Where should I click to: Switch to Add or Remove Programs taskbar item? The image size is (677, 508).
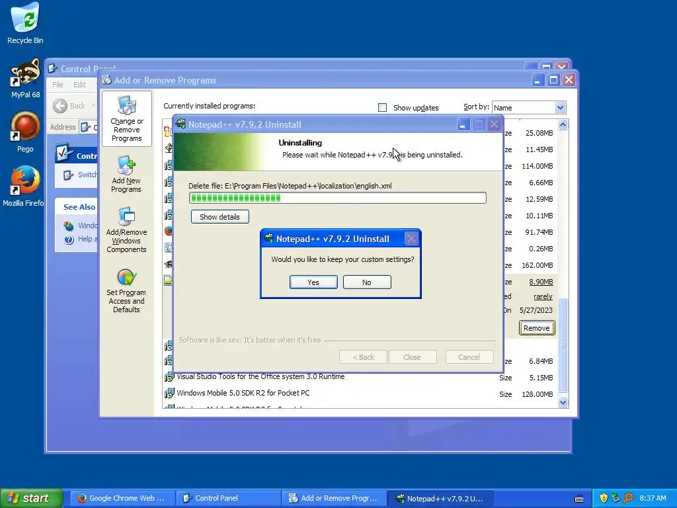pos(334,498)
